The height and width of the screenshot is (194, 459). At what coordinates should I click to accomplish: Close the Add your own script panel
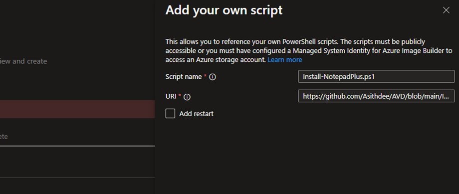[446, 10]
